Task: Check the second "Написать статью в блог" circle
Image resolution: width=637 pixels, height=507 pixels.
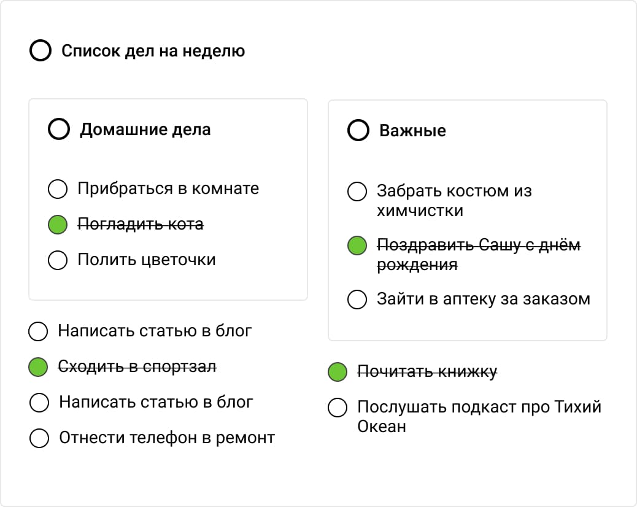Action: (38, 403)
